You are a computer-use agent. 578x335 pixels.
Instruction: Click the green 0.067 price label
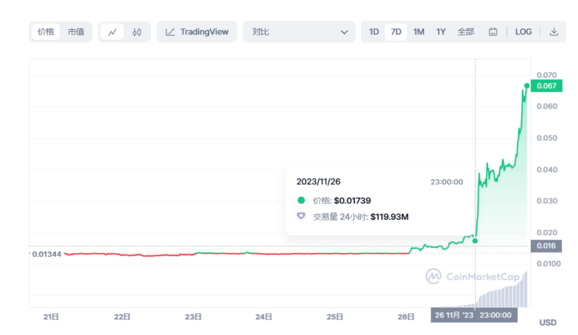[x=546, y=86]
